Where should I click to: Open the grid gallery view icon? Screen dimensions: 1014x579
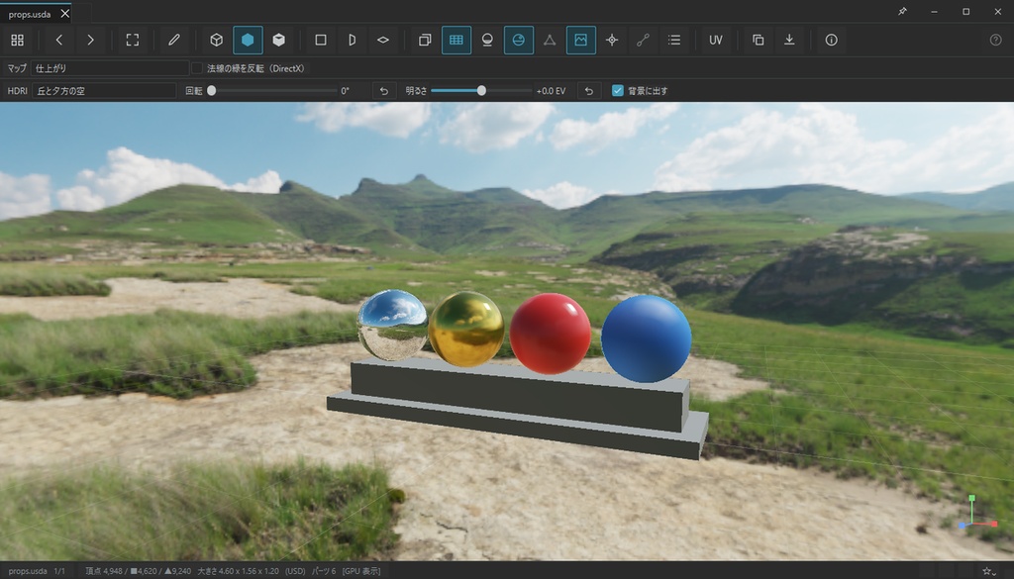coord(18,40)
